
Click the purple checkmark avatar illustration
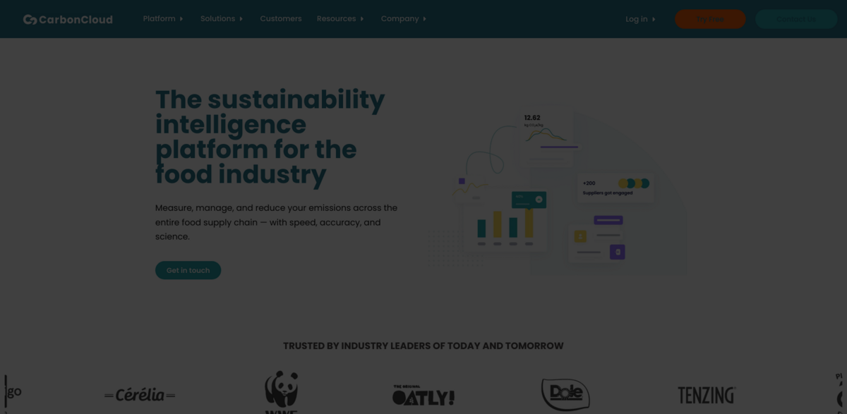coord(617,250)
